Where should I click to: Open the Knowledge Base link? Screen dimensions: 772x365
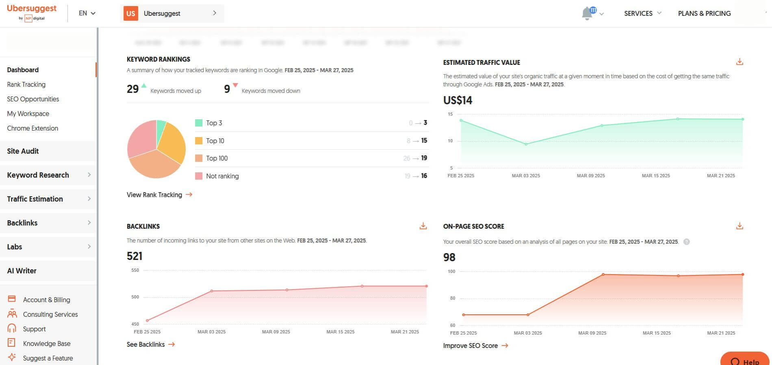click(47, 344)
